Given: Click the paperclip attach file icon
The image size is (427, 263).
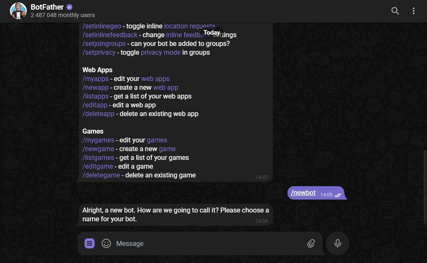Looking at the screenshot, I should tap(311, 243).
